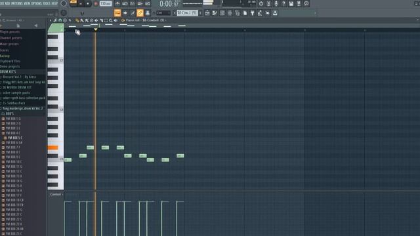Open the channel rack icon

coord(222,13)
